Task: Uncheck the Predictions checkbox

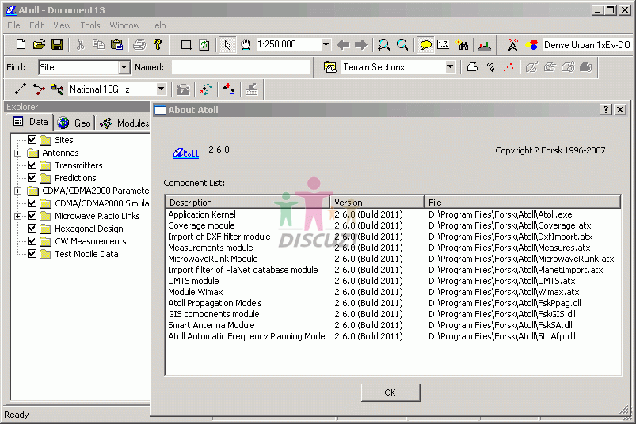Action: click(x=32, y=178)
